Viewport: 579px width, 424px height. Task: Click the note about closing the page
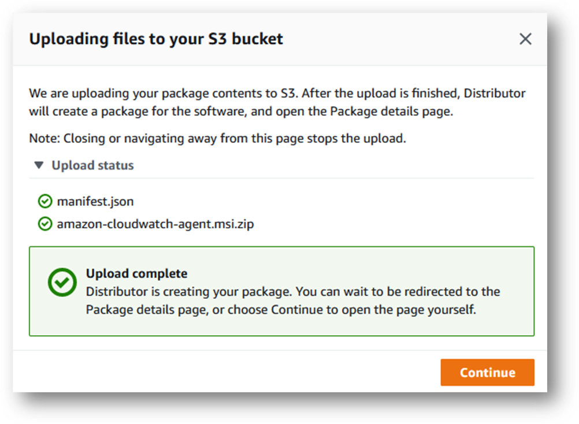[217, 138]
